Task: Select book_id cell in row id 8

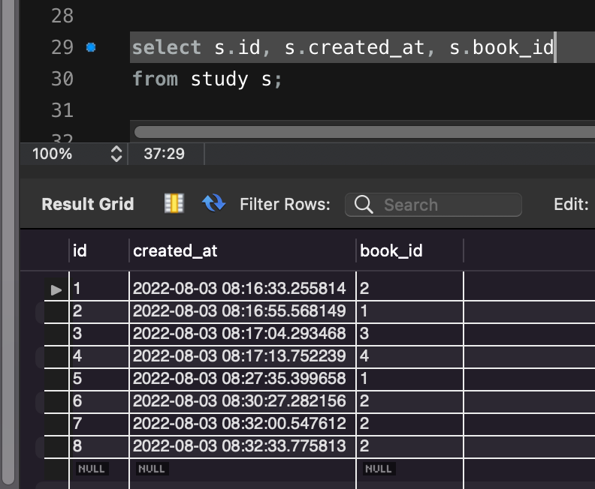Action: pyautogui.click(x=410, y=446)
